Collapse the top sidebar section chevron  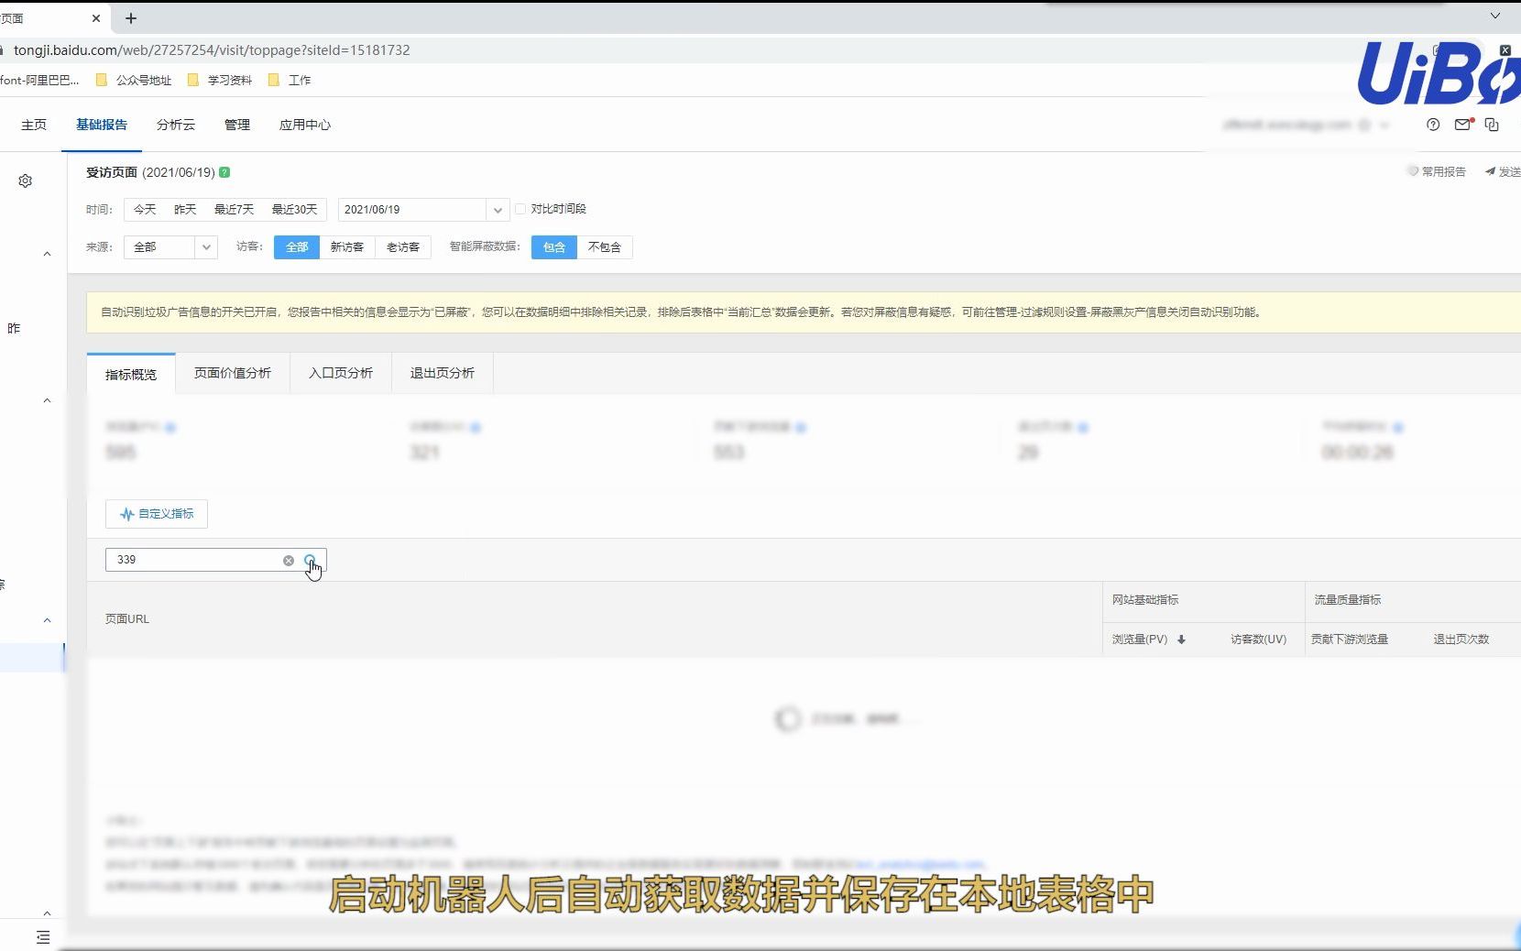coord(47,254)
